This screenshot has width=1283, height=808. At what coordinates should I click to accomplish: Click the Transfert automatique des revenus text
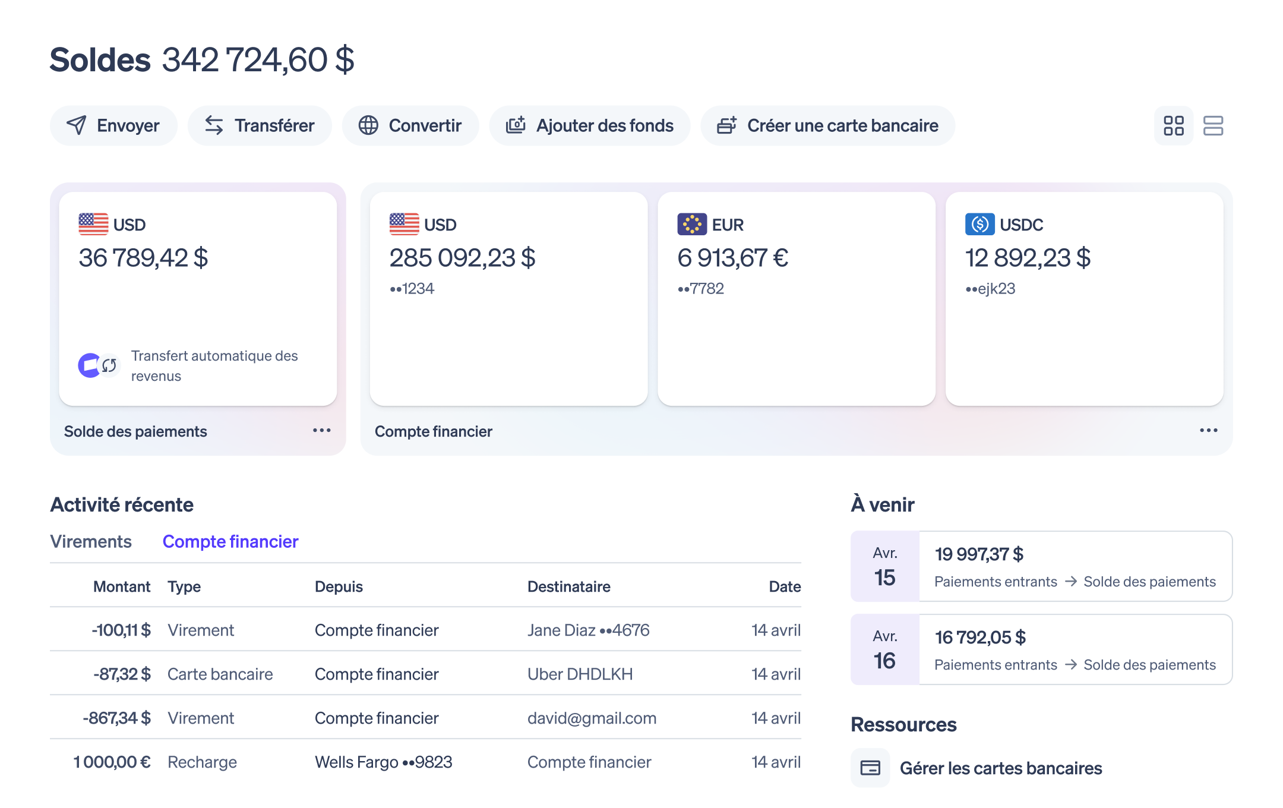(214, 365)
